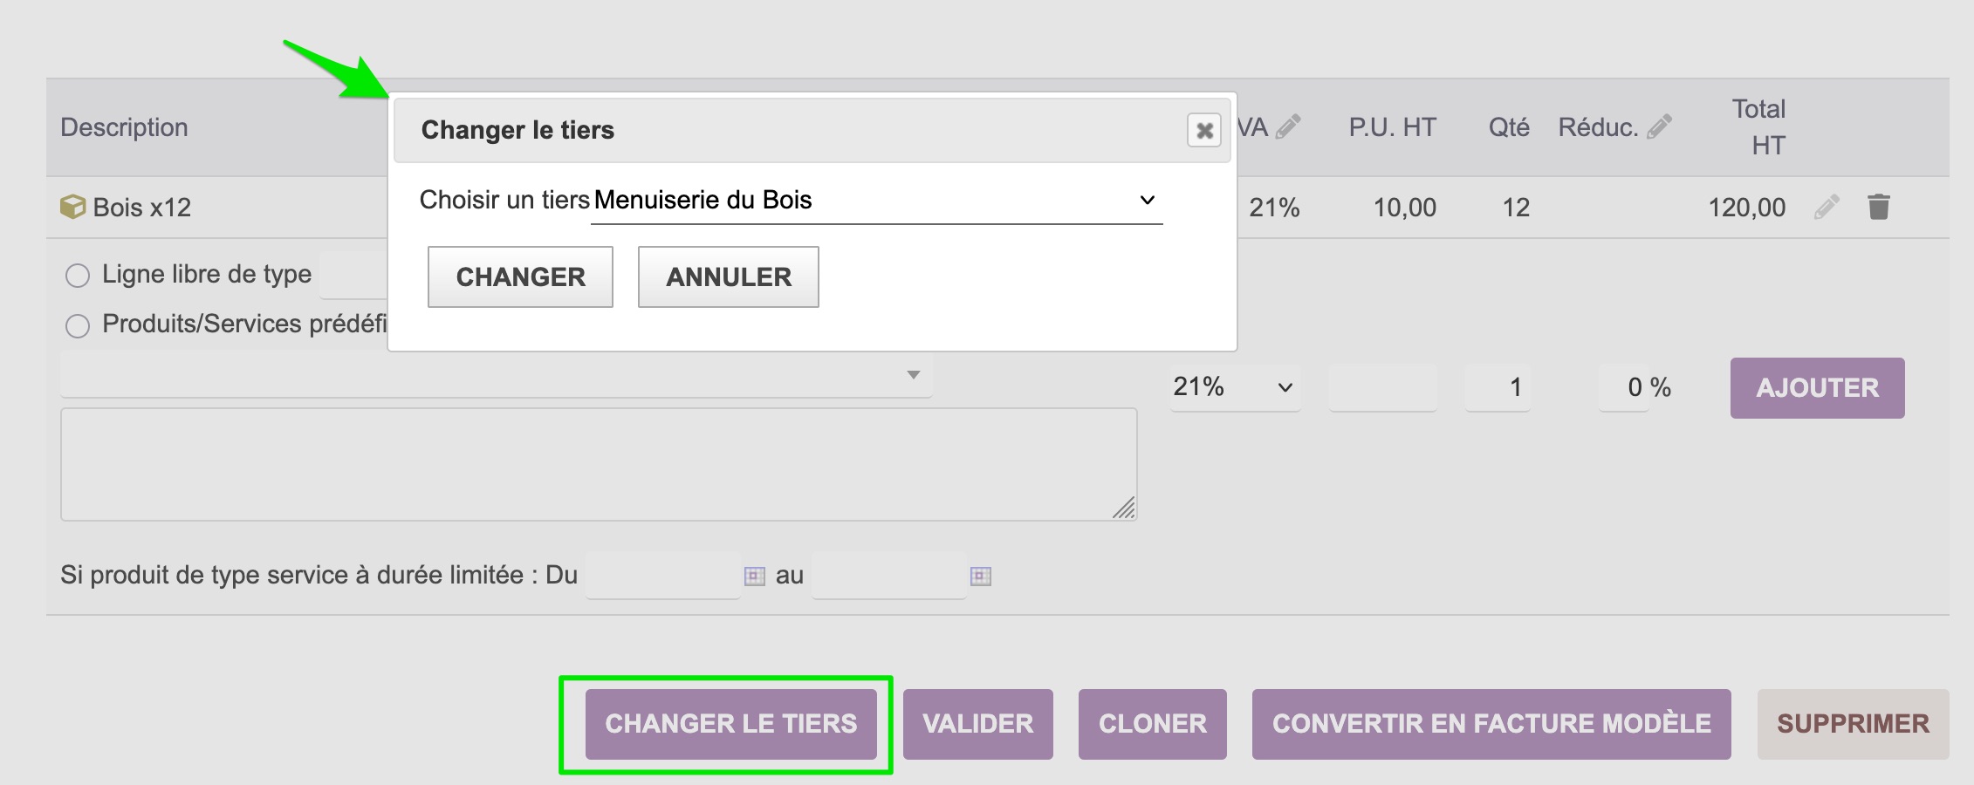Click the Bois x12 product cube icon

coord(72,208)
